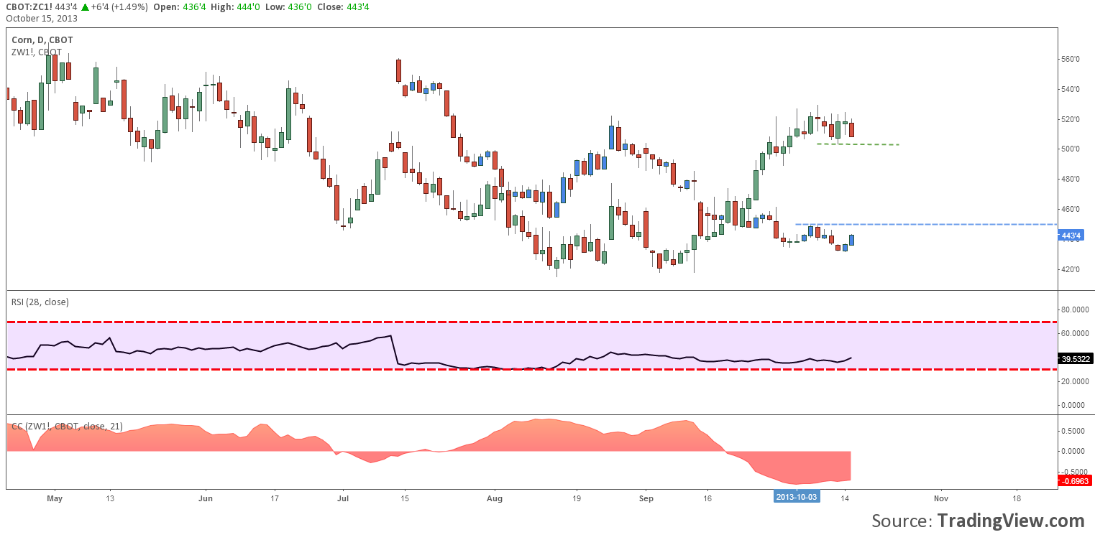Click the 560'0 price axis label
This screenshot has width=1095, height=540.
pyautogui.click(x=1071, y=59)
